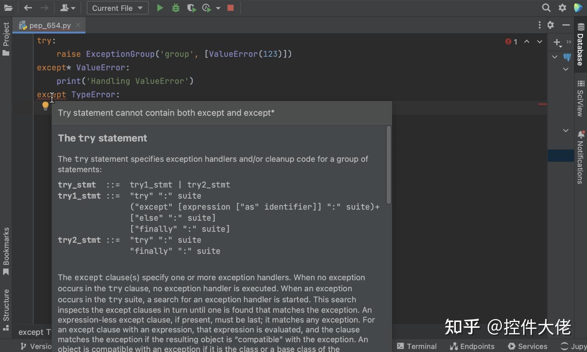587x352 pixels.
Task: Run the current file
Action: point(160,8)
